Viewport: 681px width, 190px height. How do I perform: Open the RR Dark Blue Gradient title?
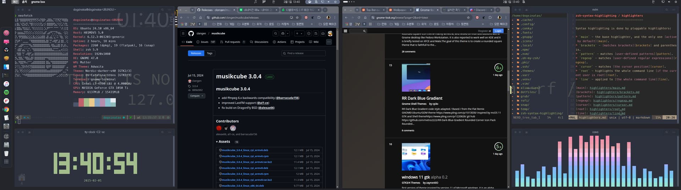click(x=422, y=98)
